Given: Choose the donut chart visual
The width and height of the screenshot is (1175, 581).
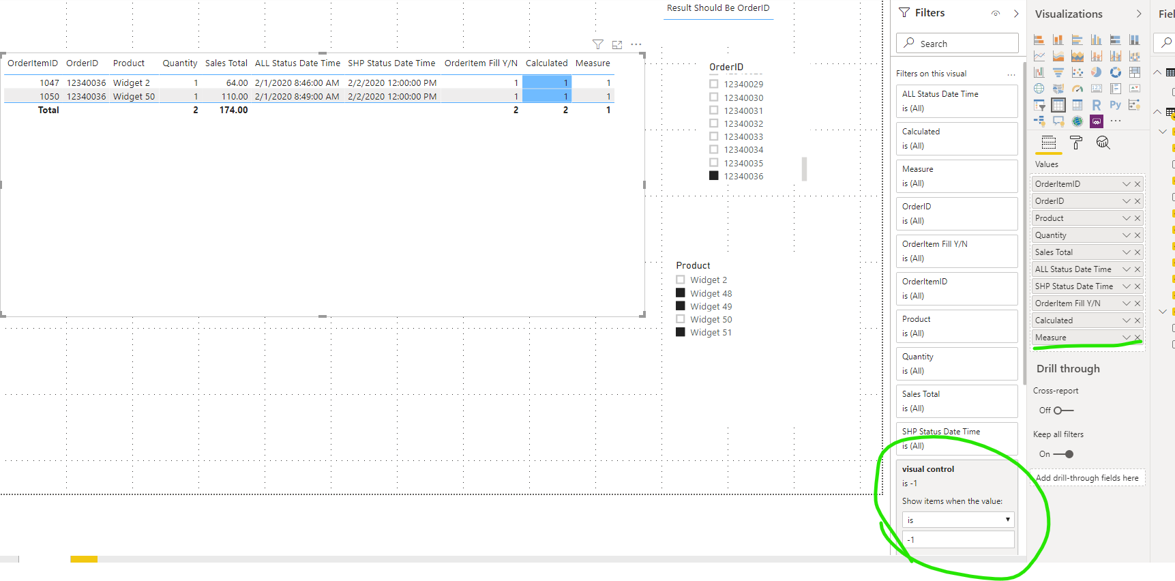Looking at the screenshot, I should (1116, 72).
